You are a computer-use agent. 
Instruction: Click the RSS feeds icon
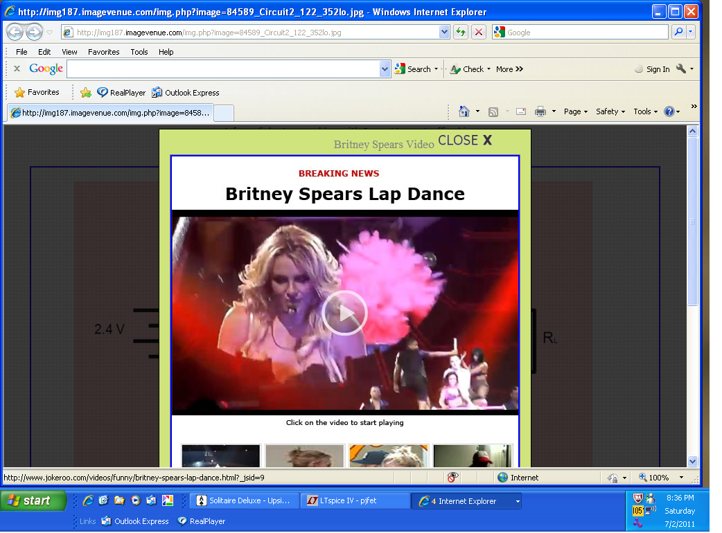coord(493,111)
